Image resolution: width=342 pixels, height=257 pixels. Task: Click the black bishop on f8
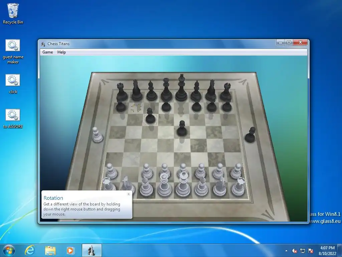click(196, 91)
